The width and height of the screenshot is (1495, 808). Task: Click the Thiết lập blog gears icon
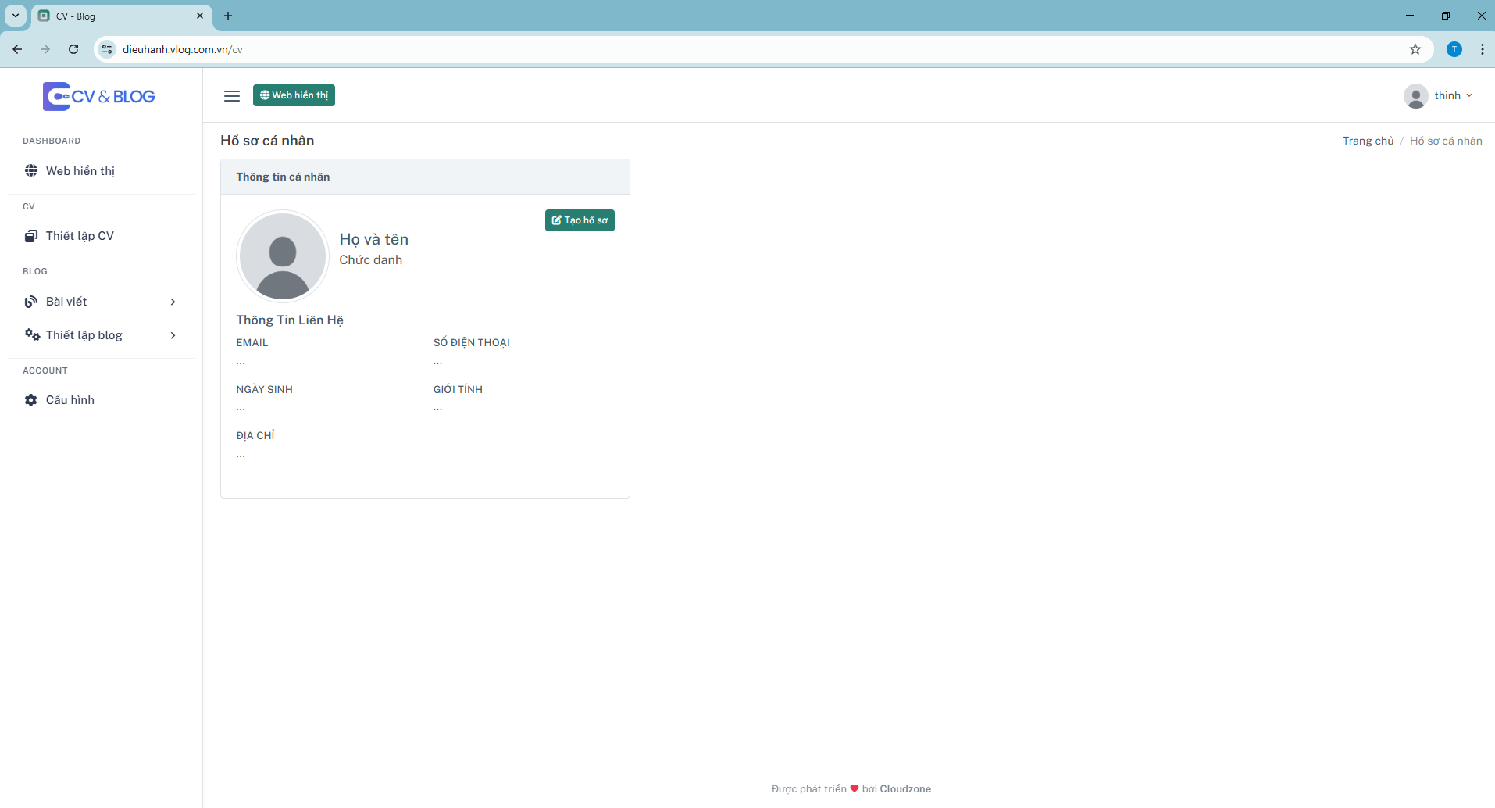point(32,335)
